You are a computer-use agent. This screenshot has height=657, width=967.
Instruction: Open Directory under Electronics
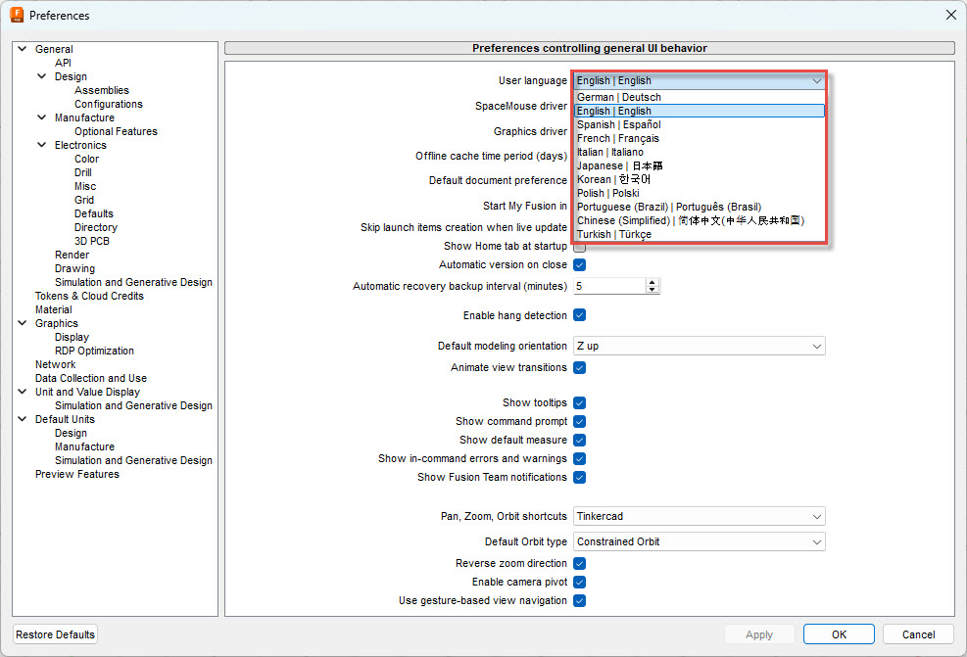point(96,227)
